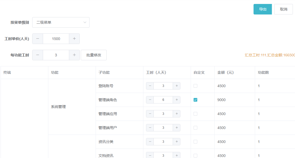Increase hours for 管理端用户 row
The width and height of the screenshot is (295, 158).
(177, 128)
